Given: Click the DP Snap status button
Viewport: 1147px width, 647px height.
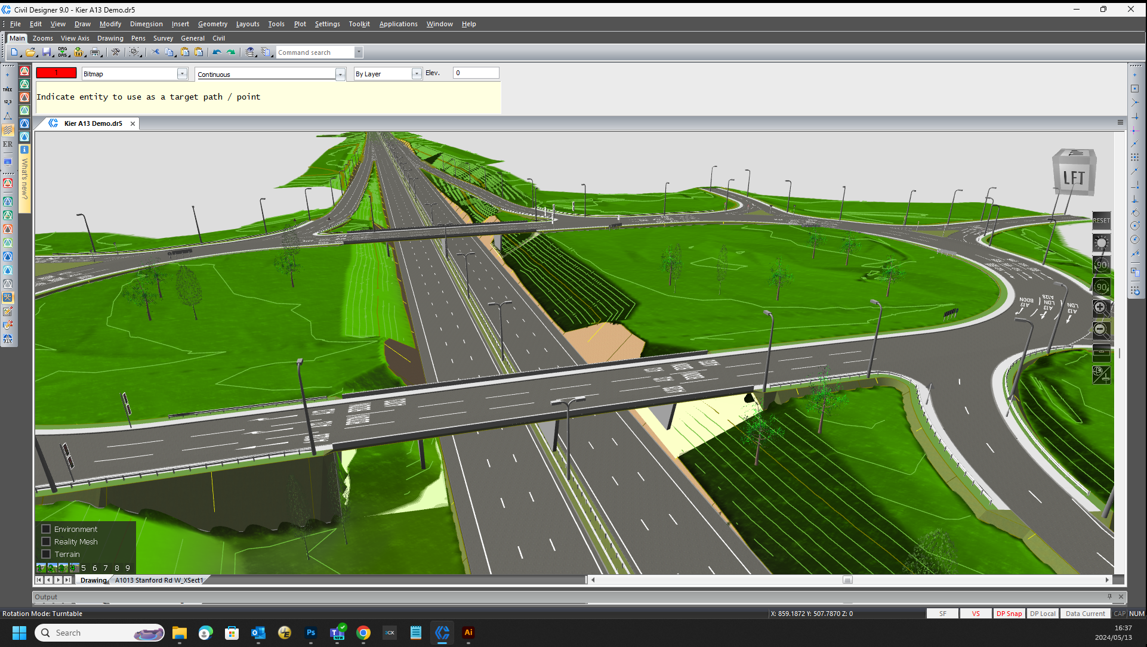Looking at the screenshot, I should pos(1009,614).
